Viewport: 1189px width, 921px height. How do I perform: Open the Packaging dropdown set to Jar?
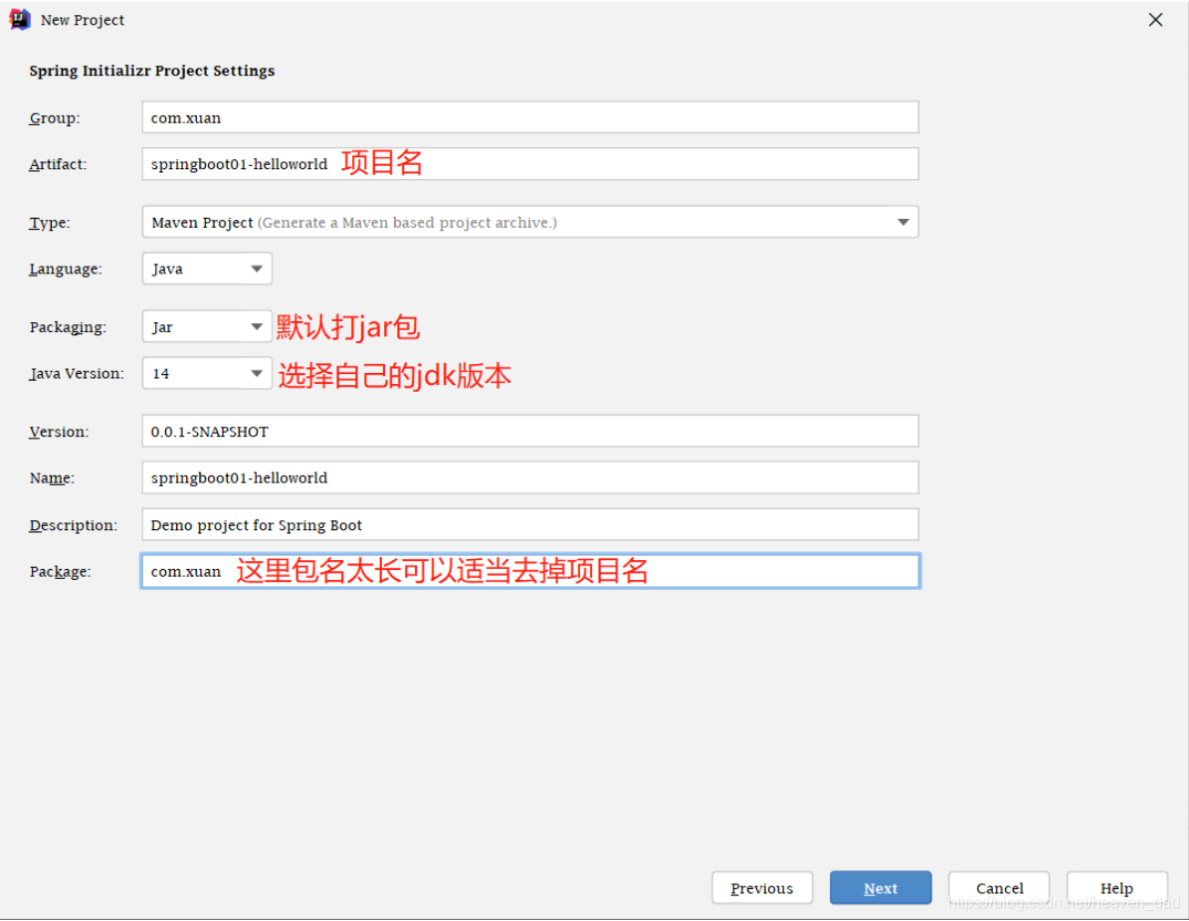click(x=207, y=326)
